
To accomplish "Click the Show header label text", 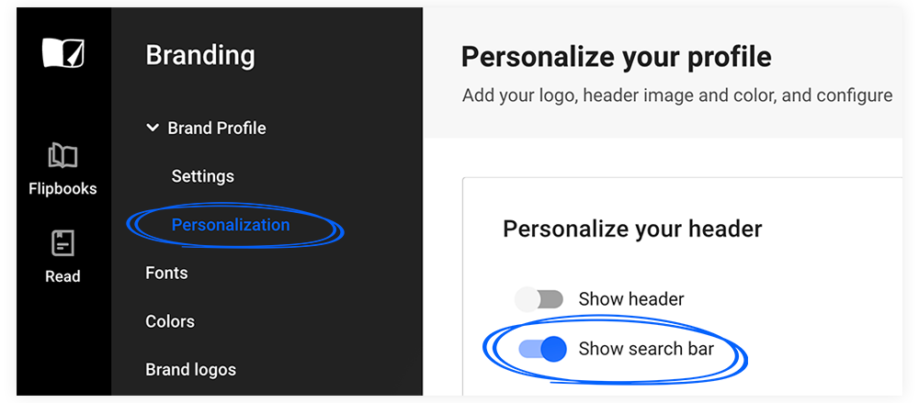I will click(631, 299).
